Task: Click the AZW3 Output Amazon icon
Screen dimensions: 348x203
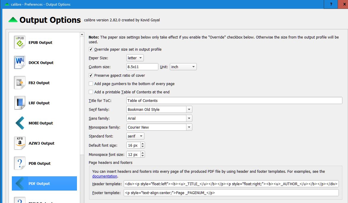Action: point(20,143)
